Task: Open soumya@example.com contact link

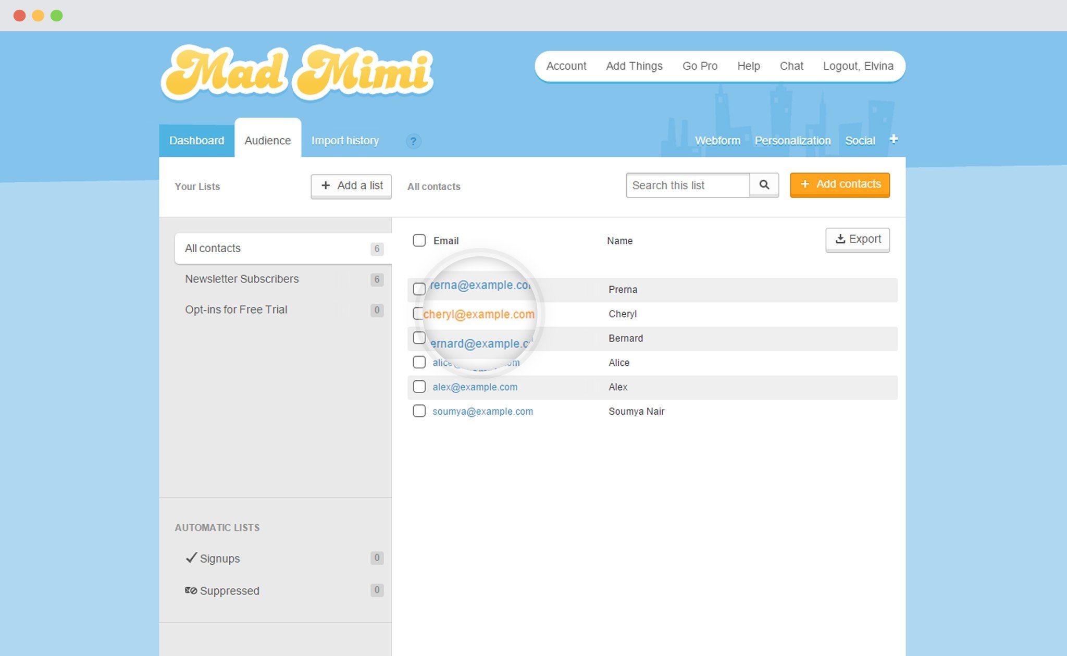Action: (482, 411)
